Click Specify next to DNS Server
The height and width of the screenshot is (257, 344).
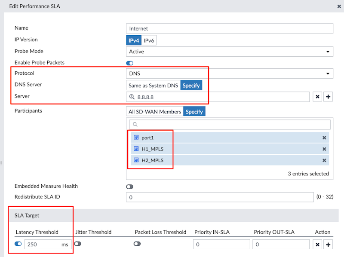191,85
